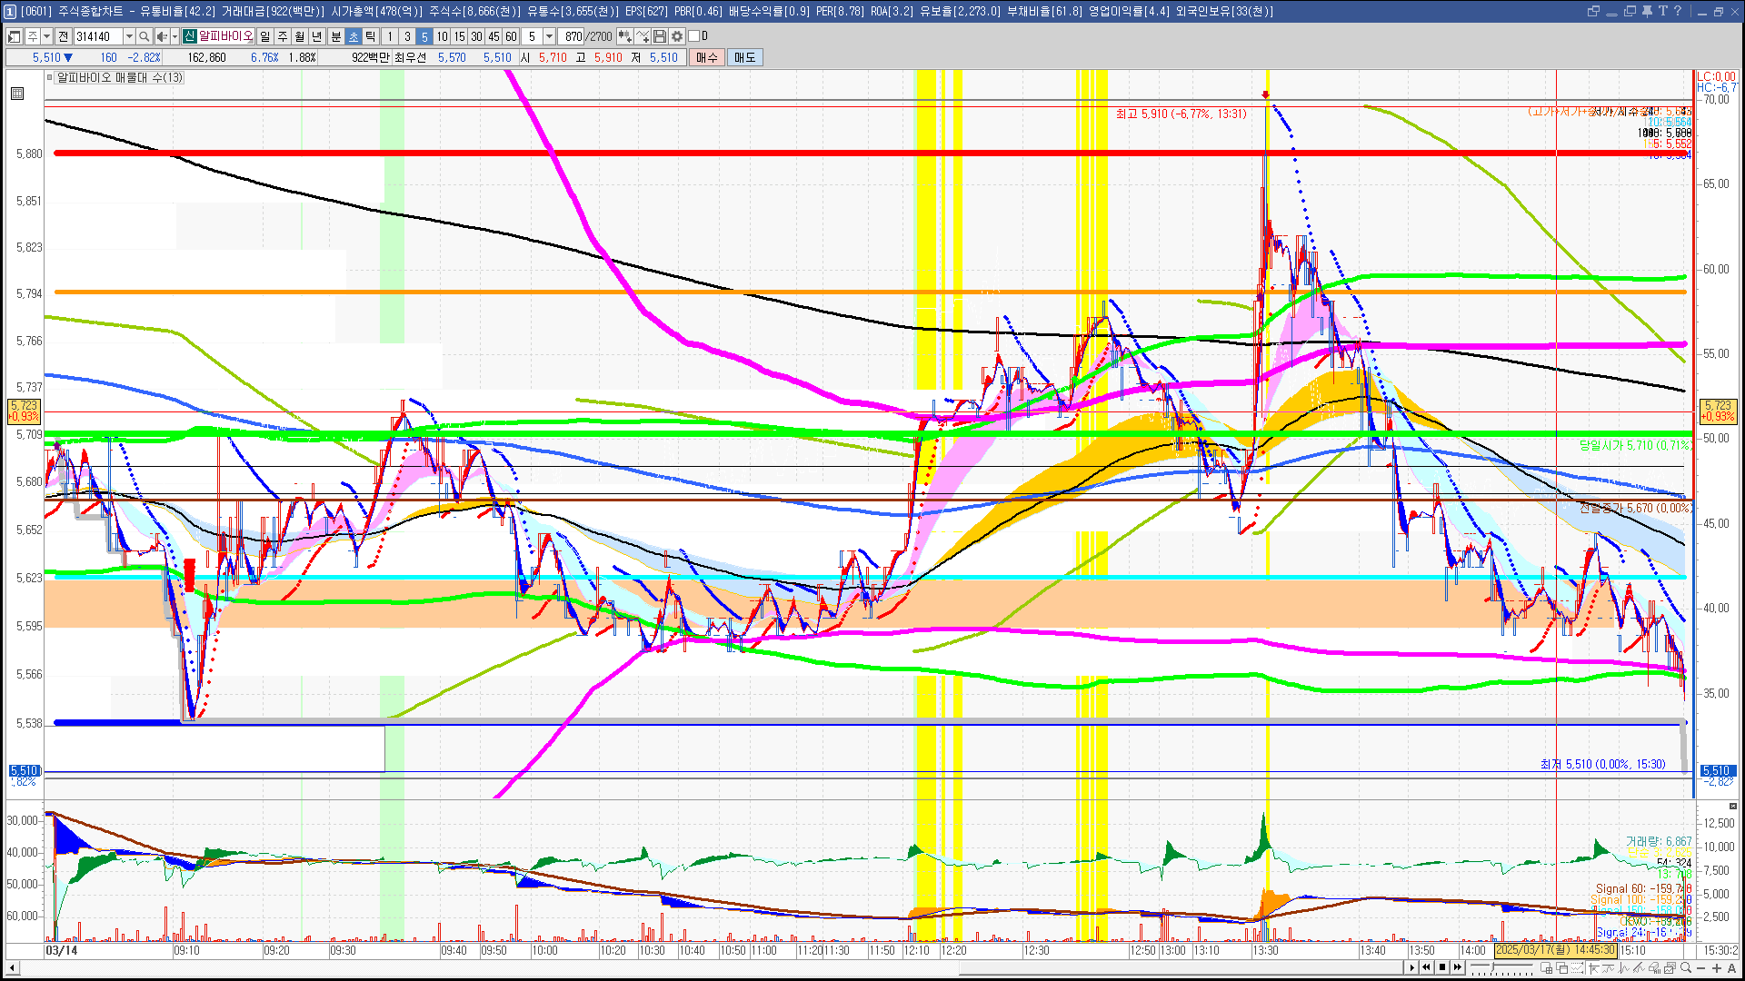
Task: Click the zoom magnifier icon in bottom toolbar
Action: click(x=1686, y=968)
